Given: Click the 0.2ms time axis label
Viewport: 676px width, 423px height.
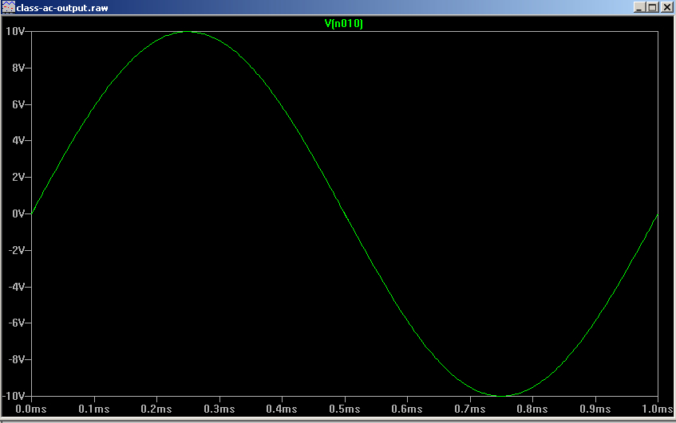Looking at the screenshot, I should coord(156,409).
